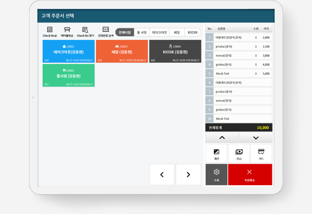Go to the next order page arrow
Image resolution: width=312 pixels, height=214 pixels.
tap(188, 175)
